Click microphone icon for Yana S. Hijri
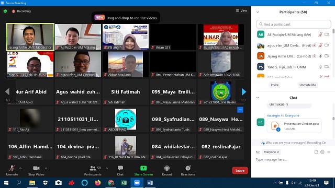The image size is (335, 188). coord(320,67)
